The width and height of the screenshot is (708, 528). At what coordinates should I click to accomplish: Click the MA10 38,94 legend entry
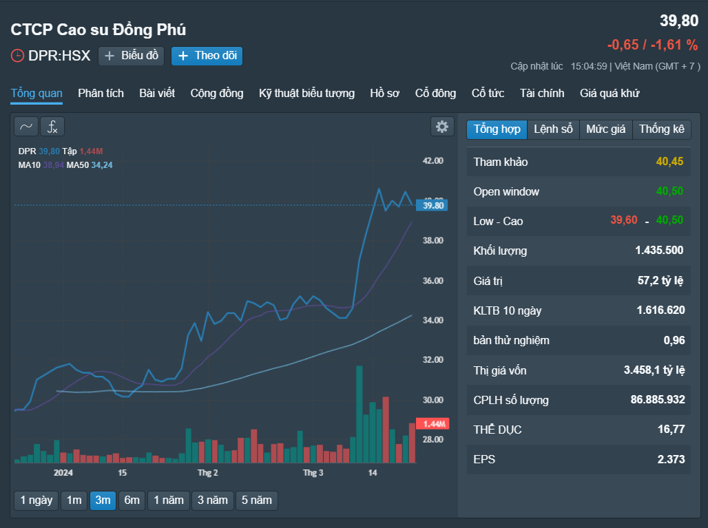coord(41,165)
